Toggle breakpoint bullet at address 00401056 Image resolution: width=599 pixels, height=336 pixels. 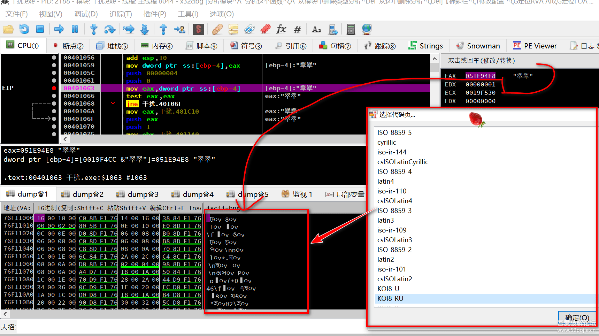(x=54, y=58)
